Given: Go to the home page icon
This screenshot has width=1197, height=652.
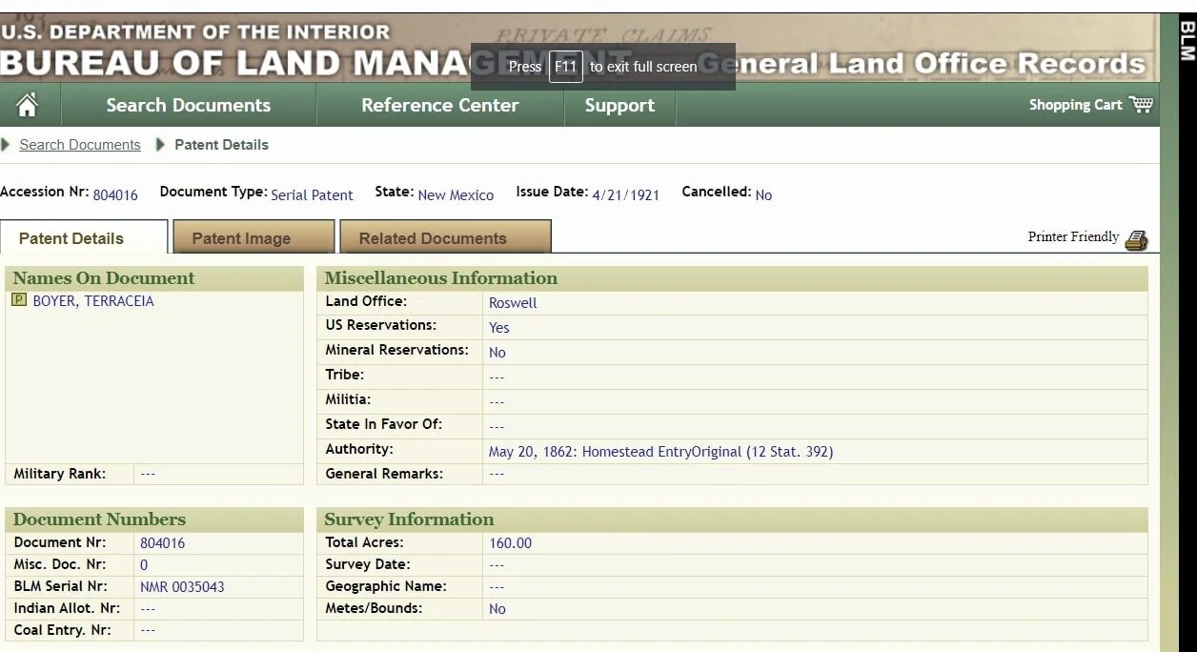Looking at the screenshot, I should pos(28,105).
